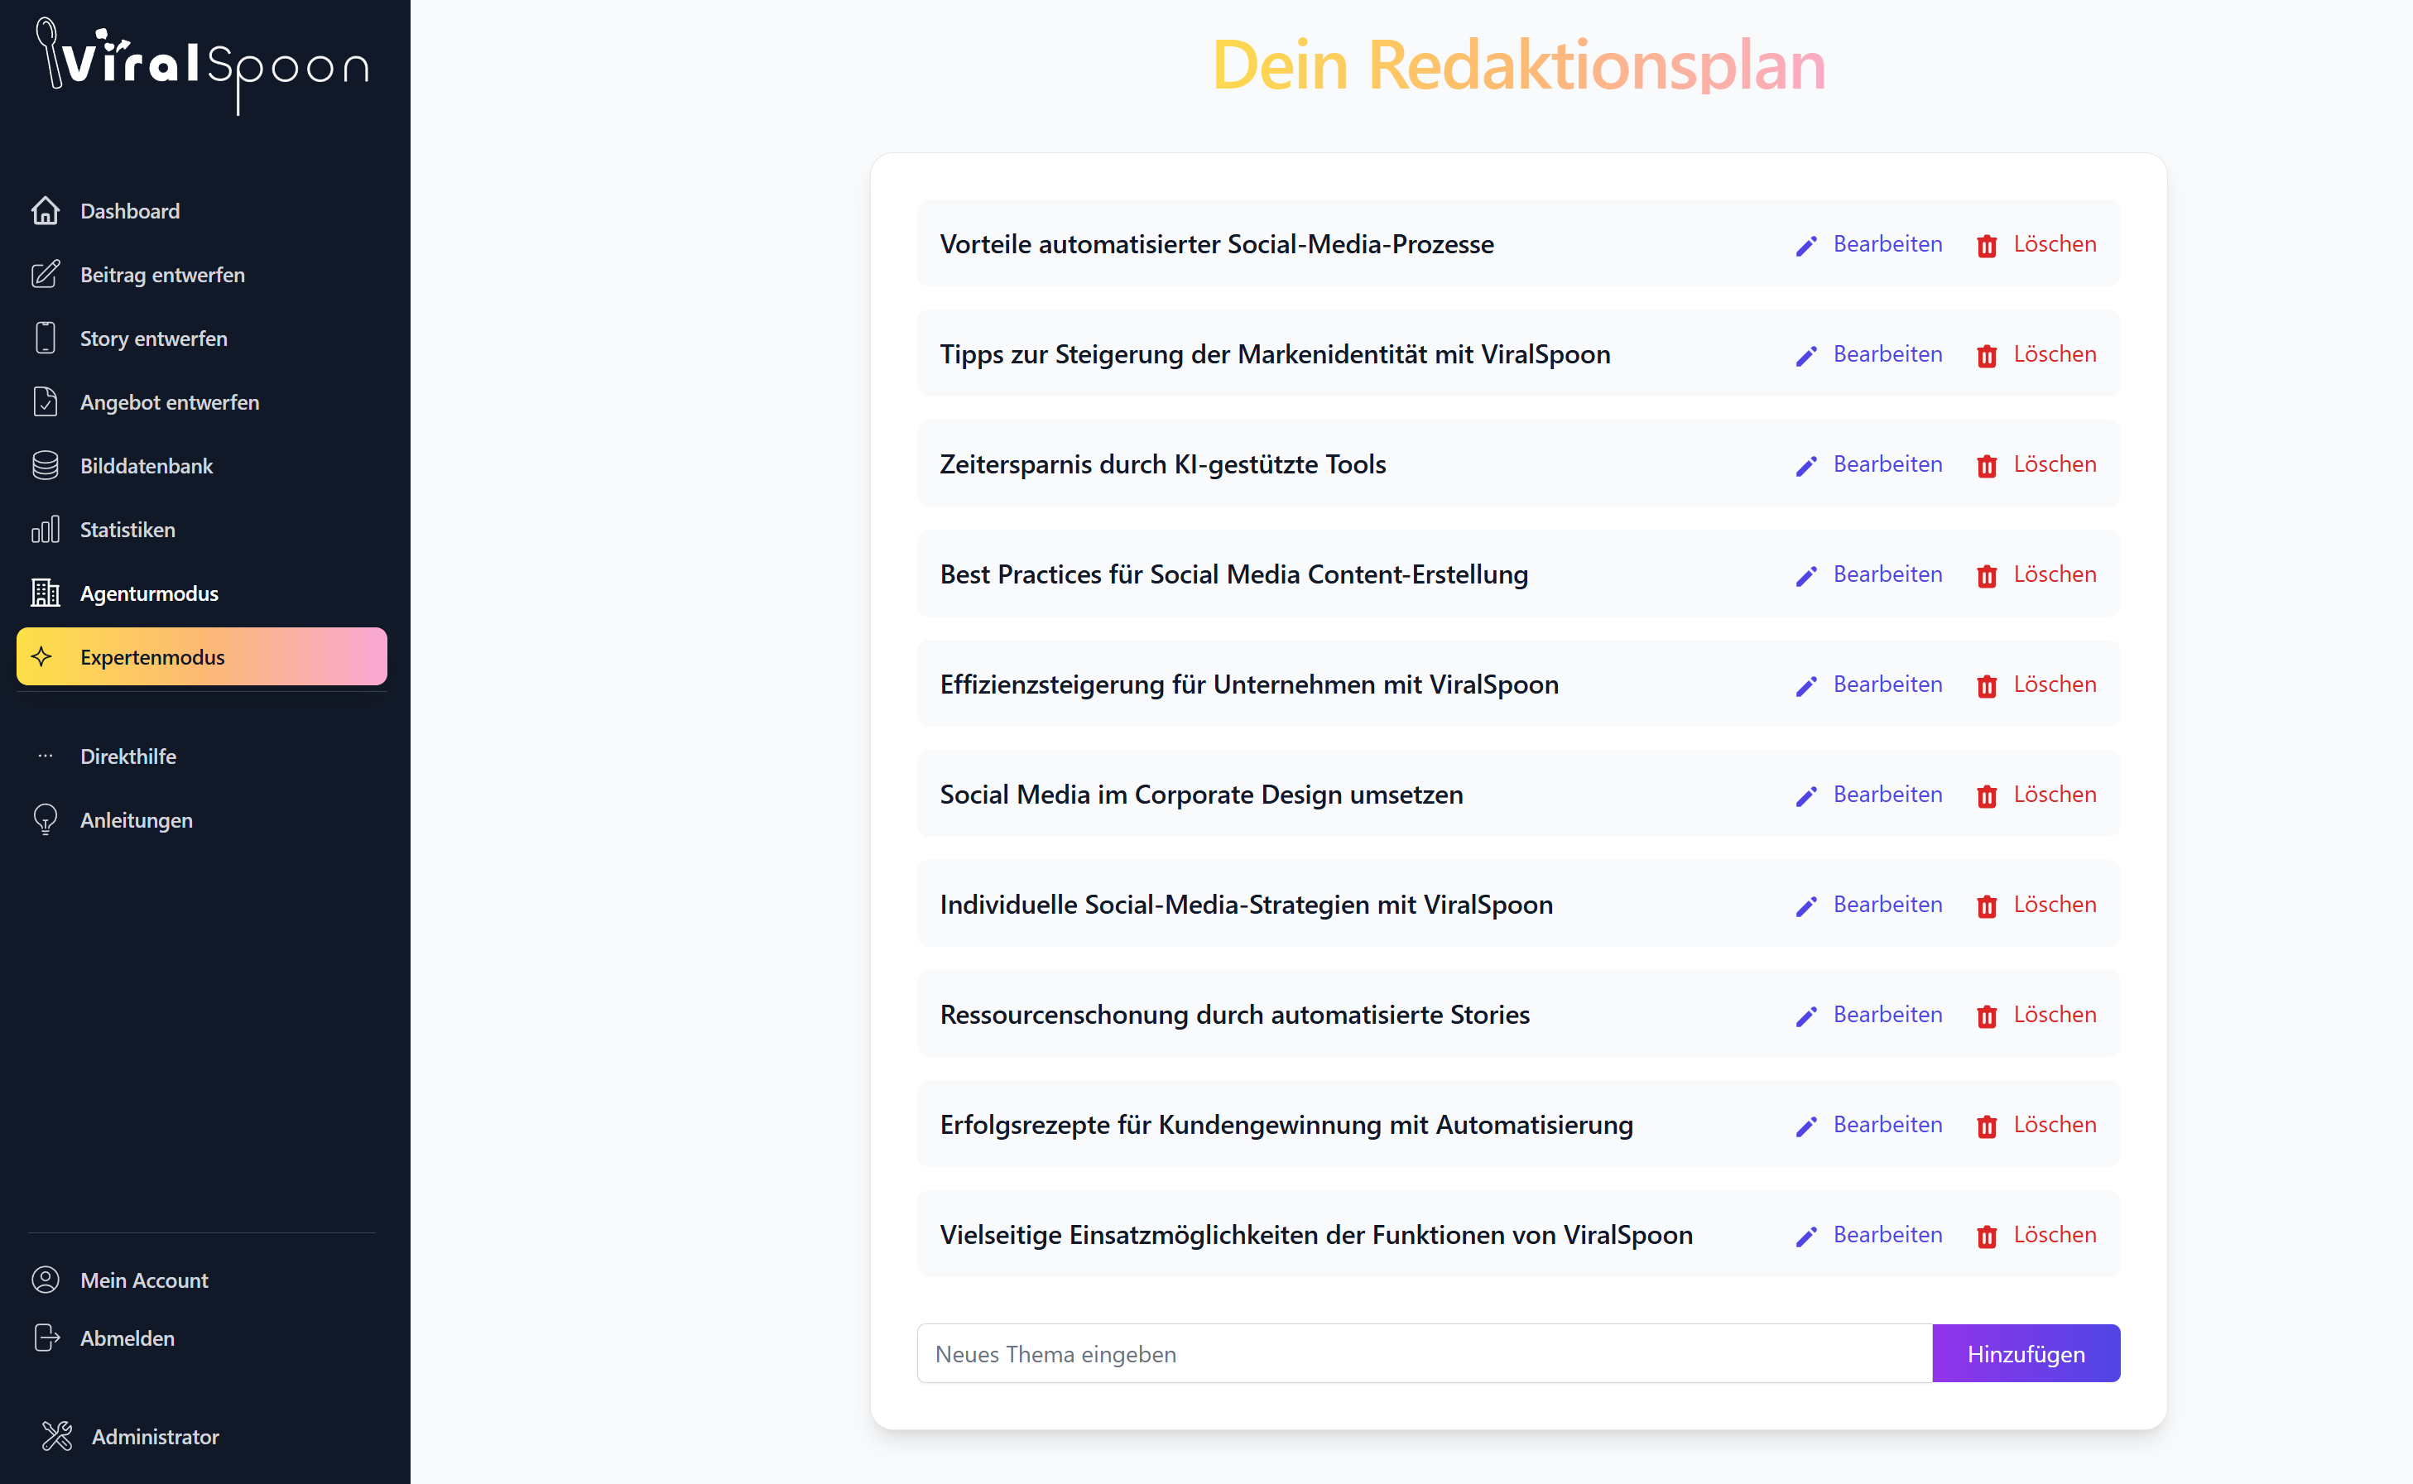Click topic text Zeitersparnis durch KI-gestützte Tools
The height and width of the screenshot is (1484, 2413).
(x=1163, y=464)
